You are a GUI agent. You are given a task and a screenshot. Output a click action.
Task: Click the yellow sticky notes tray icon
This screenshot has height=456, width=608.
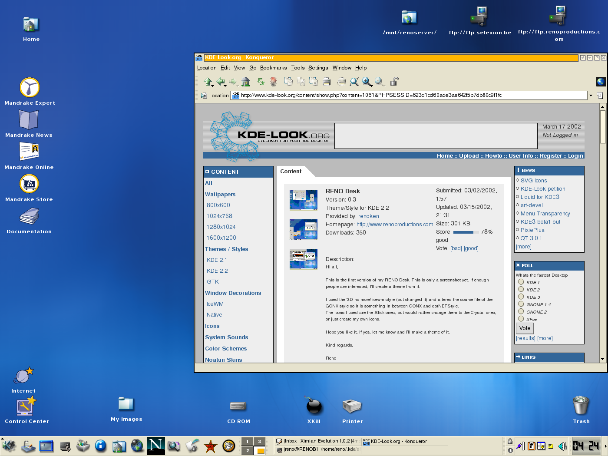click(551, 446)
